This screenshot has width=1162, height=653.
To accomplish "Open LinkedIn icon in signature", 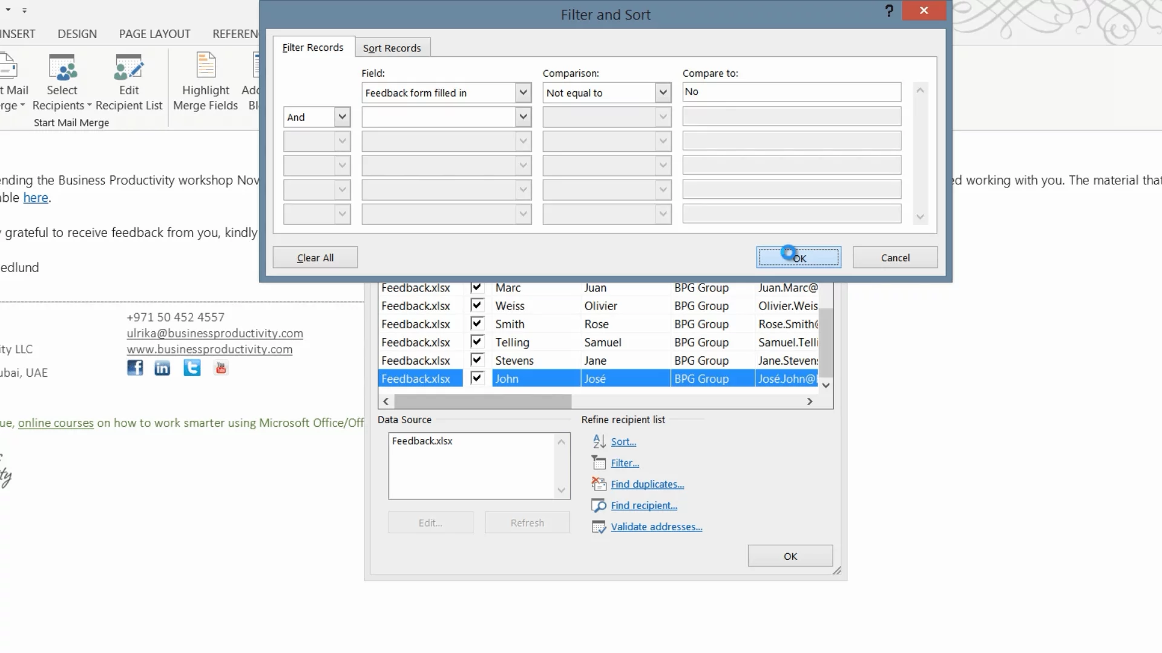I will point(162,368).
